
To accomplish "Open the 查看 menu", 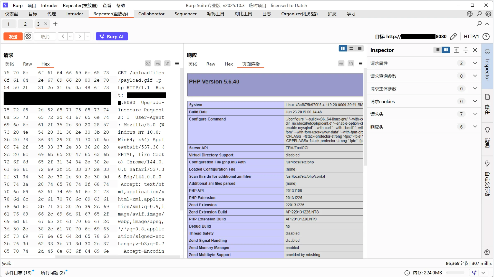I will pyautogui.click(x=107, y=5).
